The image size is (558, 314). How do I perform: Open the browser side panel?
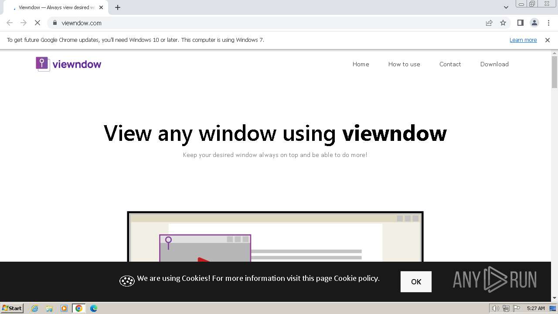point(521,23)
